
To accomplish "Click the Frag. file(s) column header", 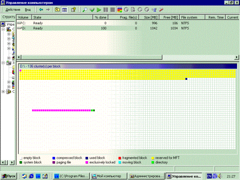I will [x=123, y=17].
